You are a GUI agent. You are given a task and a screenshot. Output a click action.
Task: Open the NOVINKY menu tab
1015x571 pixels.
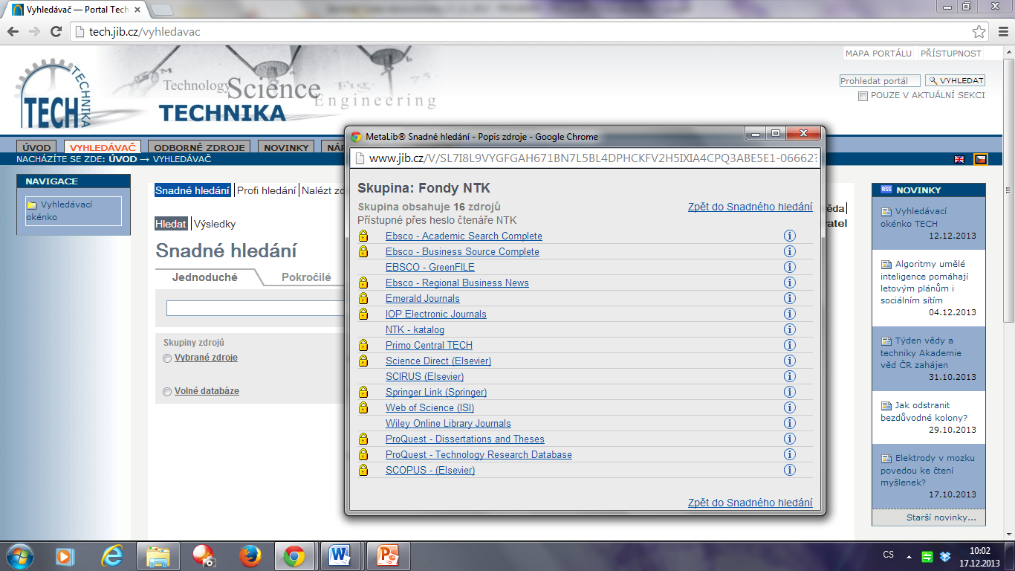point(286,147)
